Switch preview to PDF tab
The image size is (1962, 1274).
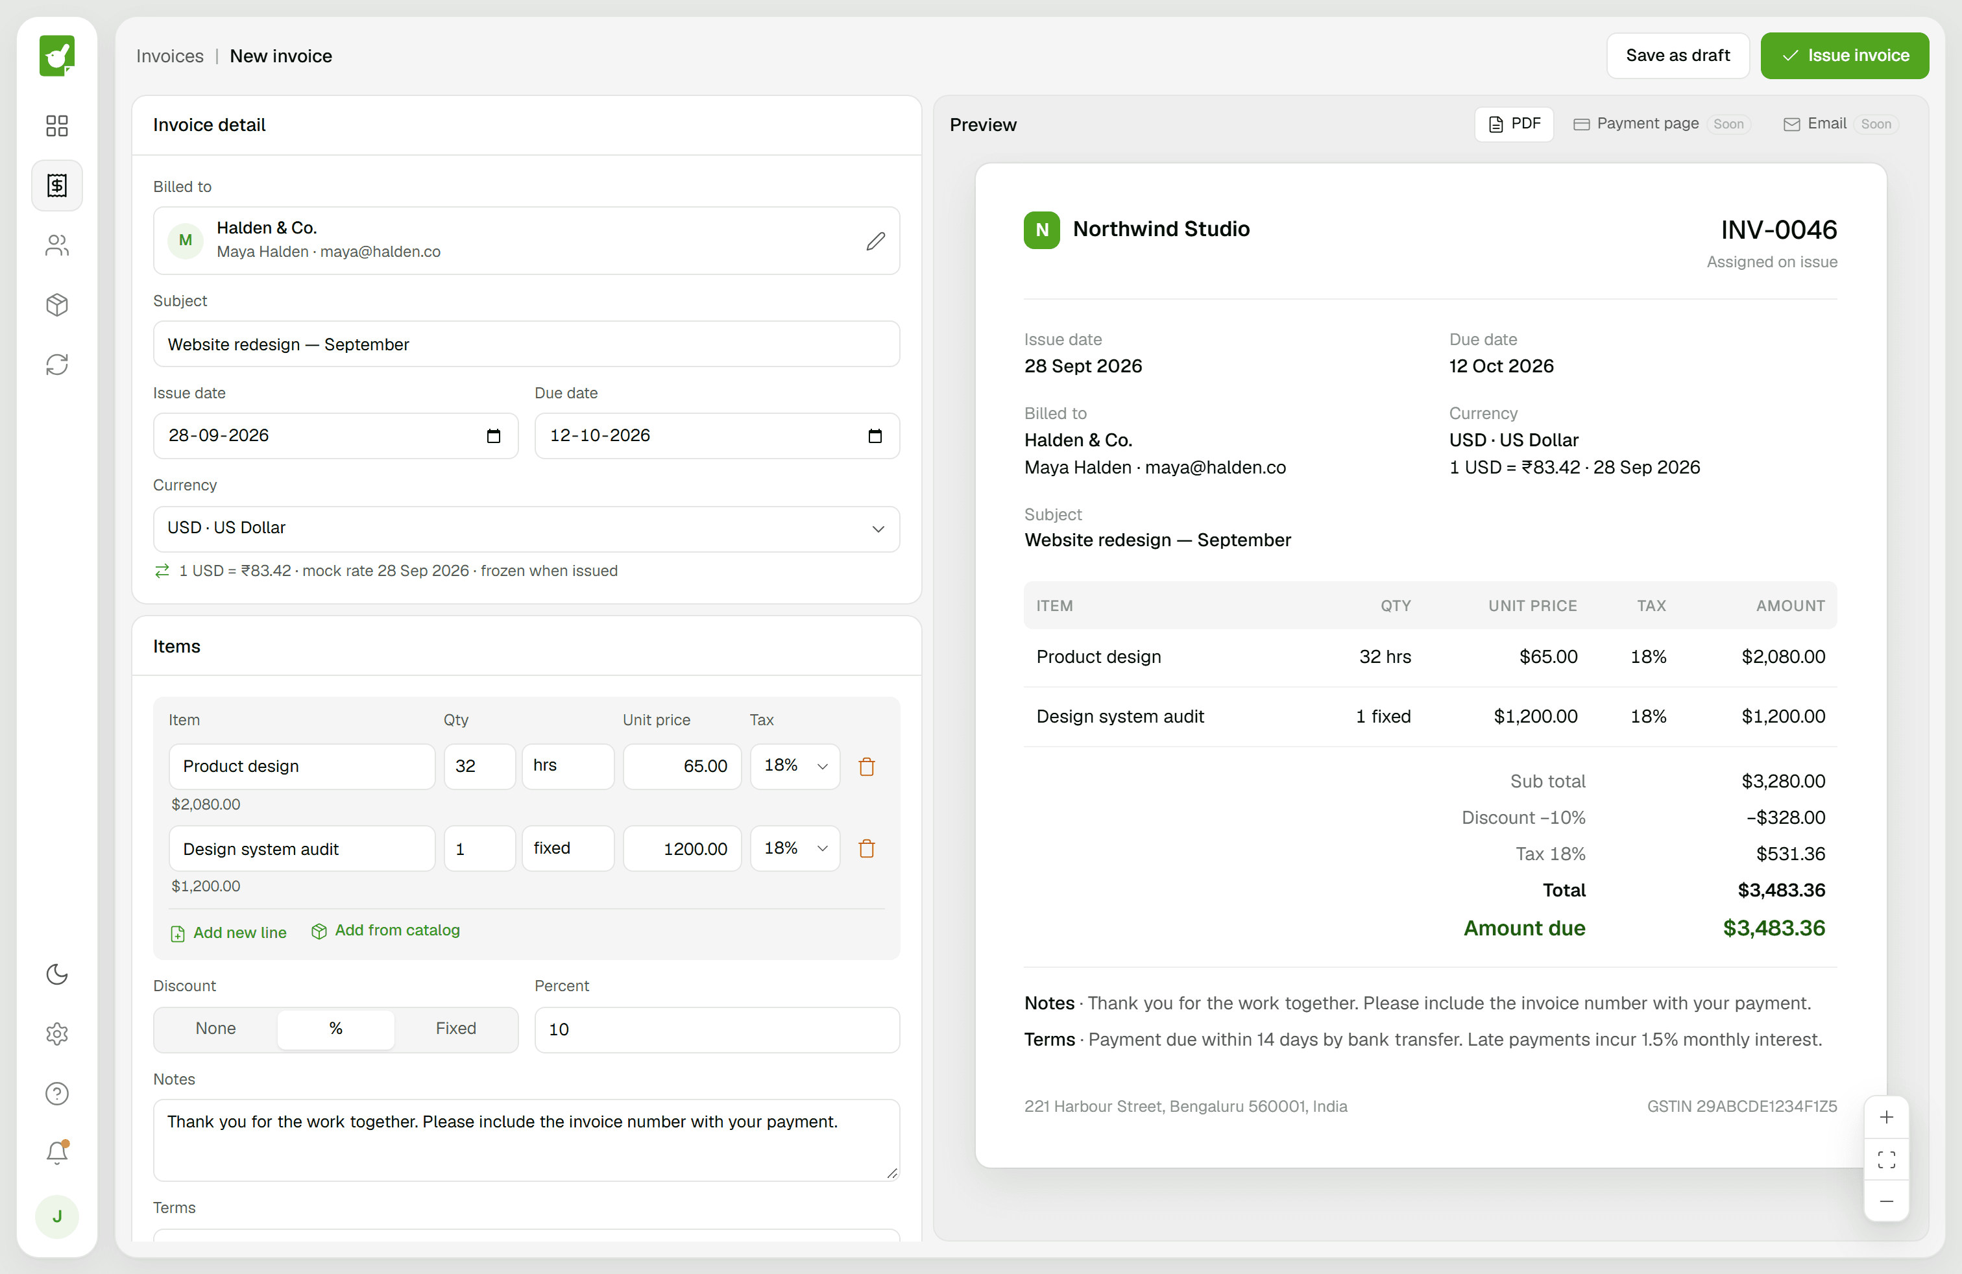point(1514,124)
